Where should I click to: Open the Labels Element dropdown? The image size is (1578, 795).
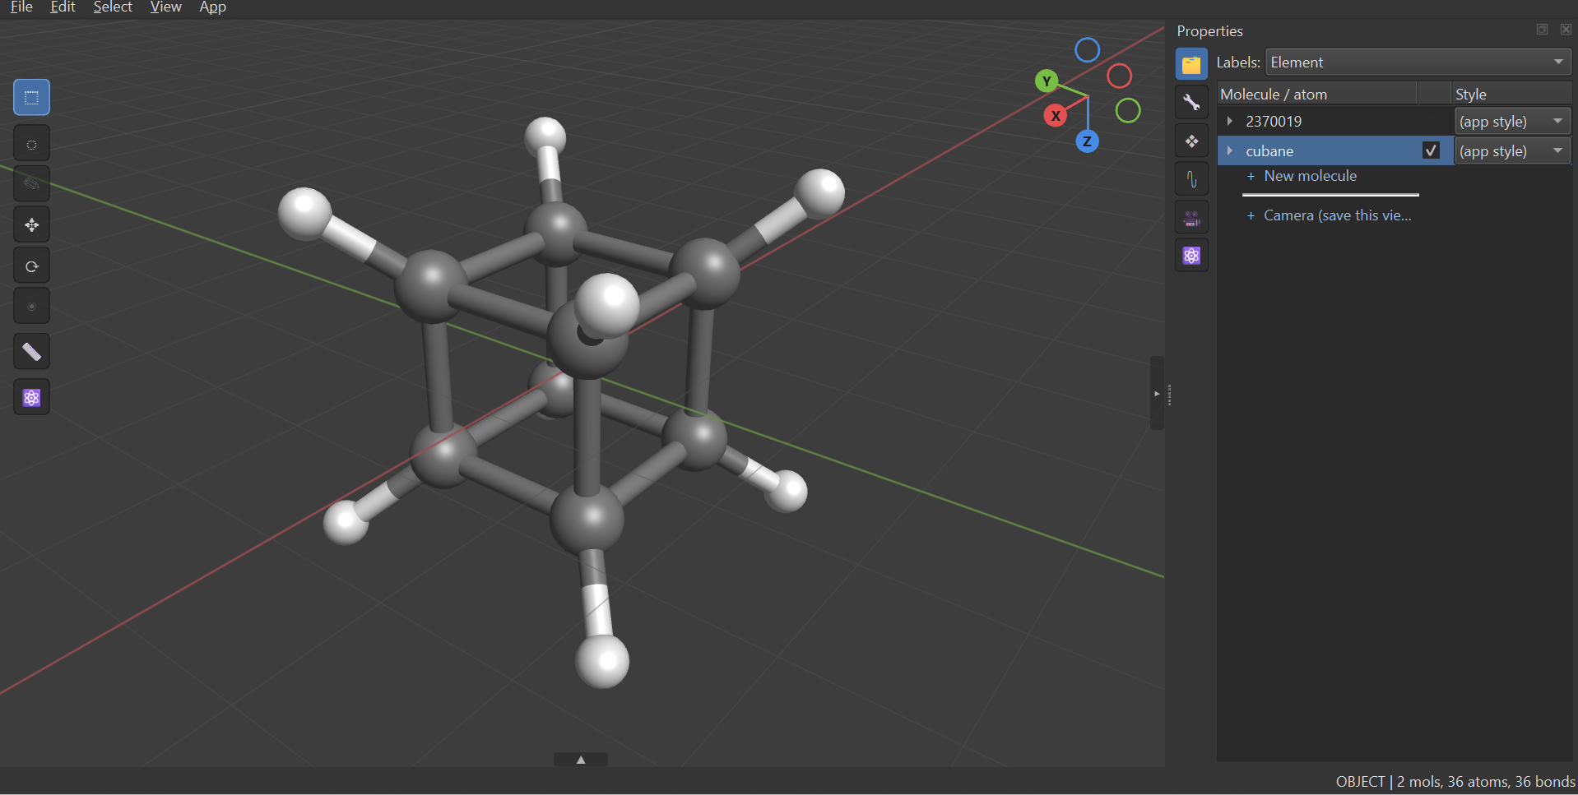click(x=1418, y=62)
